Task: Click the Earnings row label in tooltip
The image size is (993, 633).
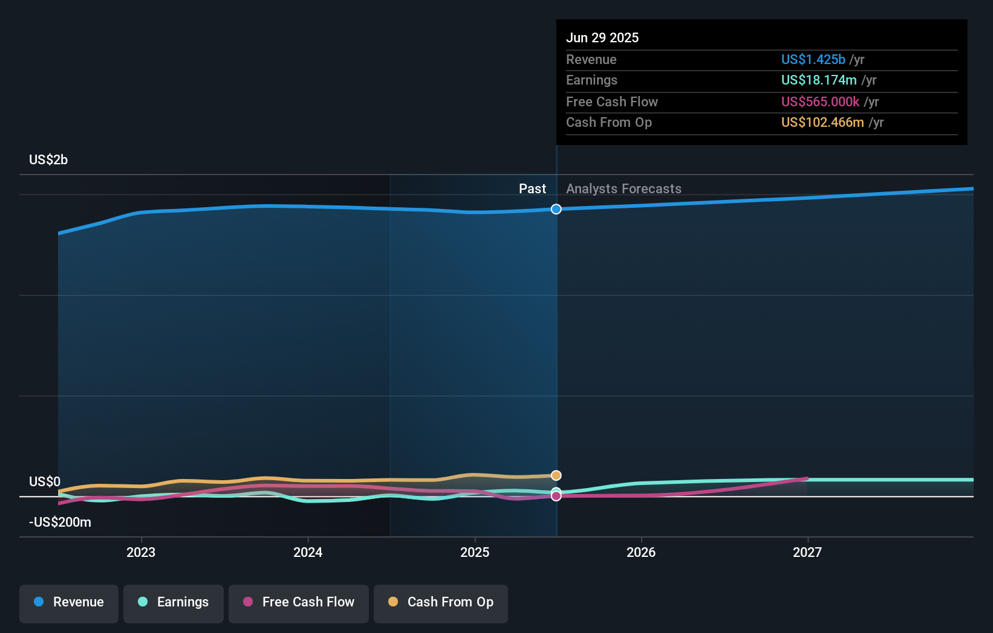Action: [592, 80]
